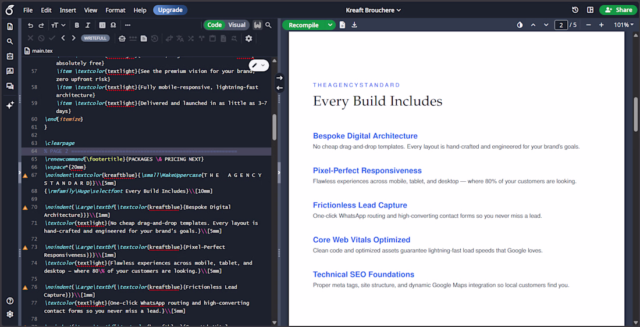Open project search in left sidebar

(10, 42)
